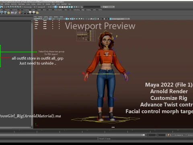Click exposure reset icon in panel toolbar
This screenshot has width=193, height=145.
[98, 19]
